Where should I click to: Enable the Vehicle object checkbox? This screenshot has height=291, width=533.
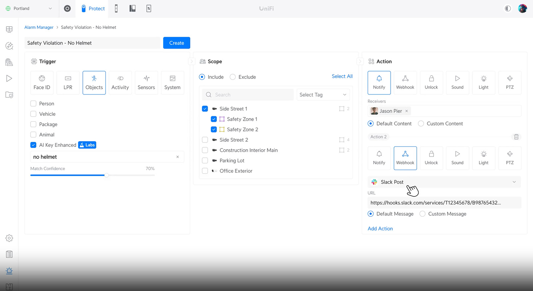(x=33, y=114)
